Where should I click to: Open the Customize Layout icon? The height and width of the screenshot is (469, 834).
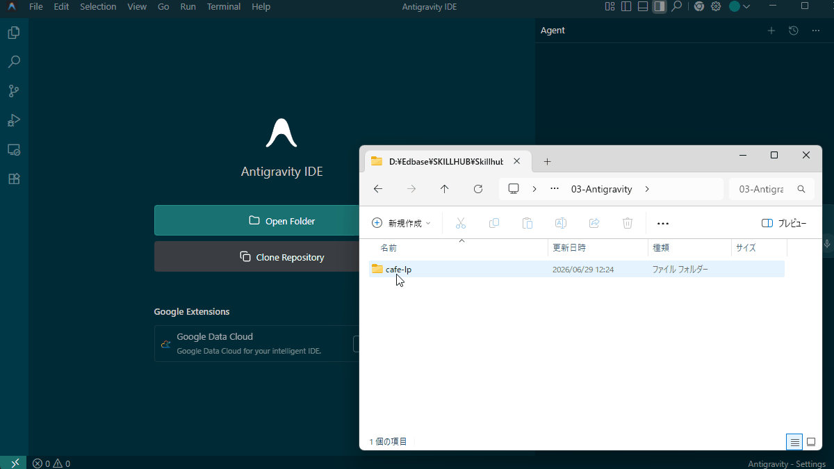[x=610, y=6]
